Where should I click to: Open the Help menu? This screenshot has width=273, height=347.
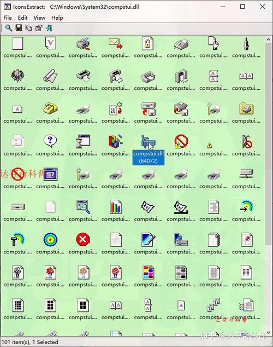click(x=57, y=18)
